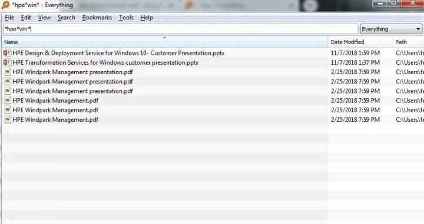Open the Help menu
The image size is (424, 224).
pyautogui.click(x=147, y=18)
